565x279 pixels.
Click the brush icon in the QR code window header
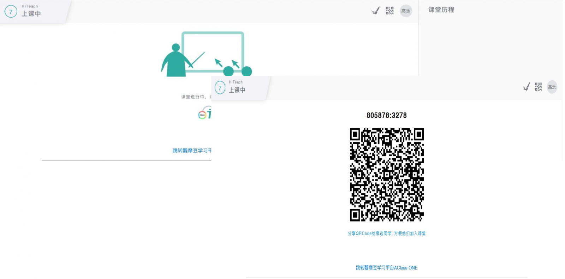coord(526,87)
